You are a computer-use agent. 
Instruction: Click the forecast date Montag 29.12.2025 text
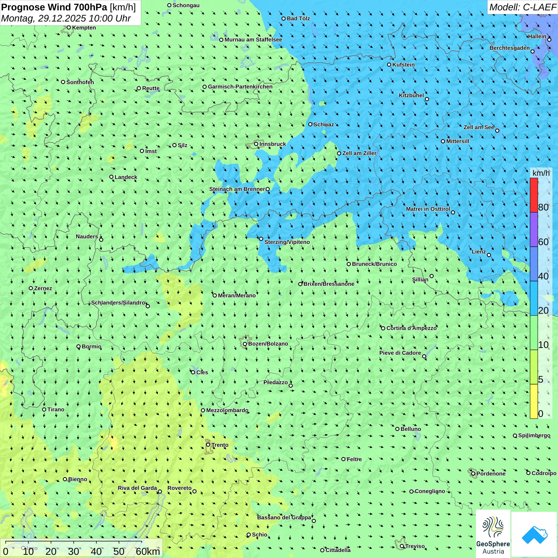pyautogui.click(x=66, y=18)
